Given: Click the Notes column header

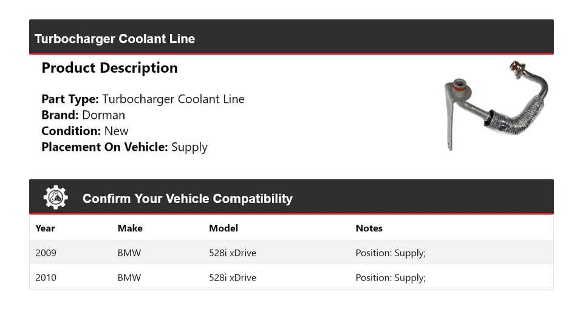Looking at the screenshot, I should 369,228.
